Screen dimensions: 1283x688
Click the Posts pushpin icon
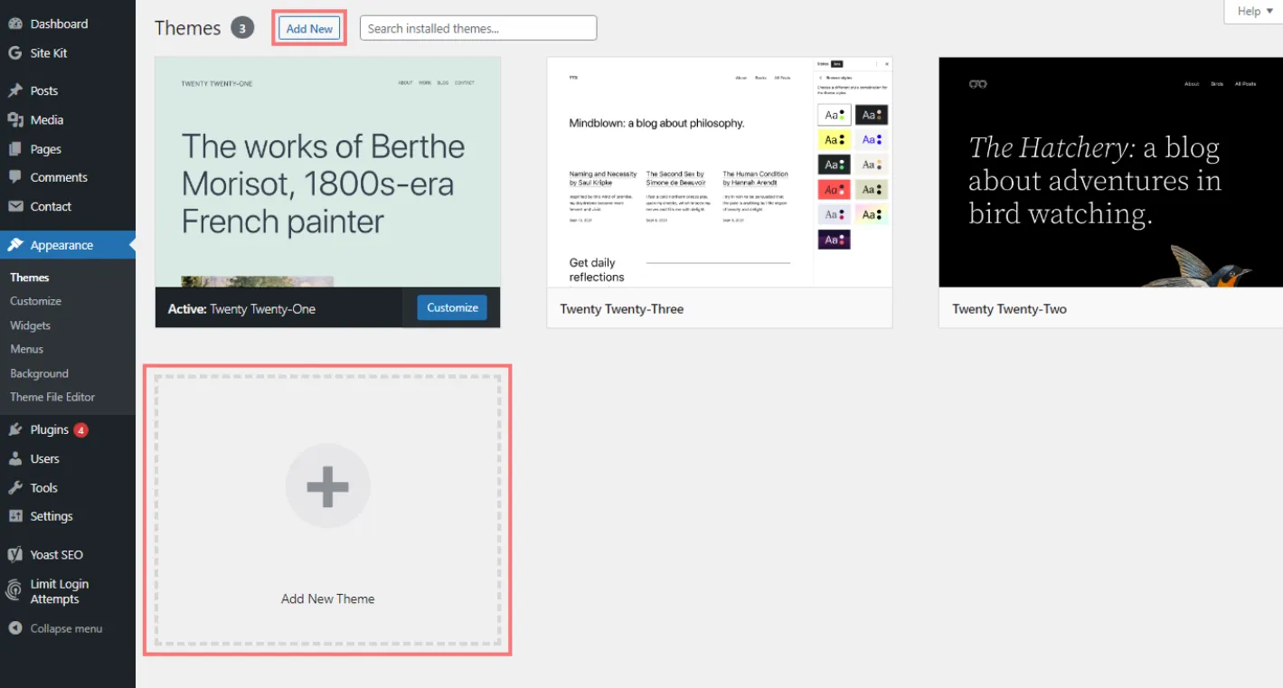[x=14, y=90]
